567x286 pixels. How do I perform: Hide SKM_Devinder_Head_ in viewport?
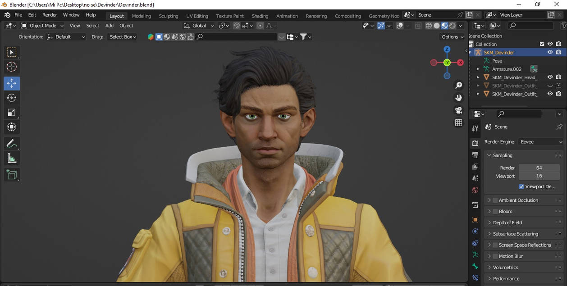tap(550, 77)
